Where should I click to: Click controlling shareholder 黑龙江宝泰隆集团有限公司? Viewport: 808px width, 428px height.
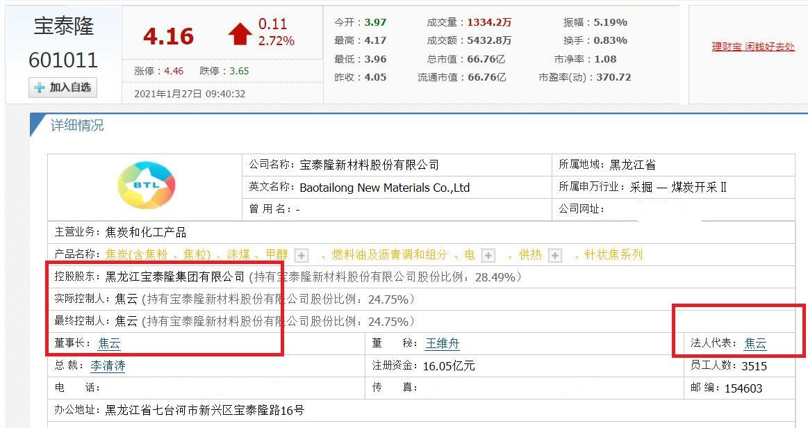tap(174, 277)
